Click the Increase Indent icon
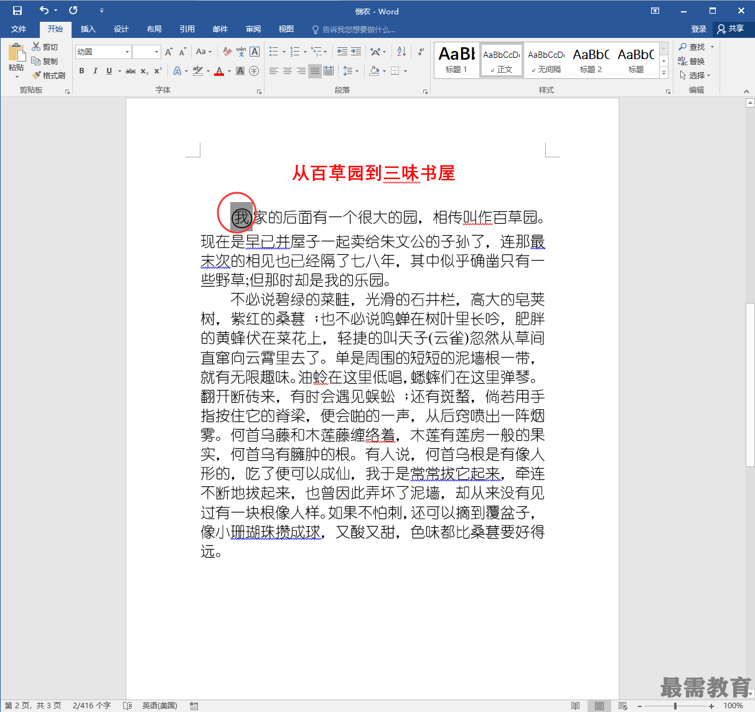This screenshot has width=755, height=712. coord(355,52)
